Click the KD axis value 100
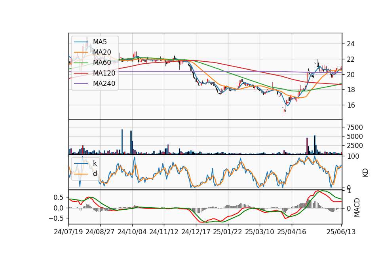 pyautogui.click(x=353, y=156)
